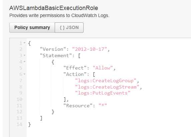Collapse the Statement fold arrow on line 3
The image size is (191, 137).
click(24, 55)
